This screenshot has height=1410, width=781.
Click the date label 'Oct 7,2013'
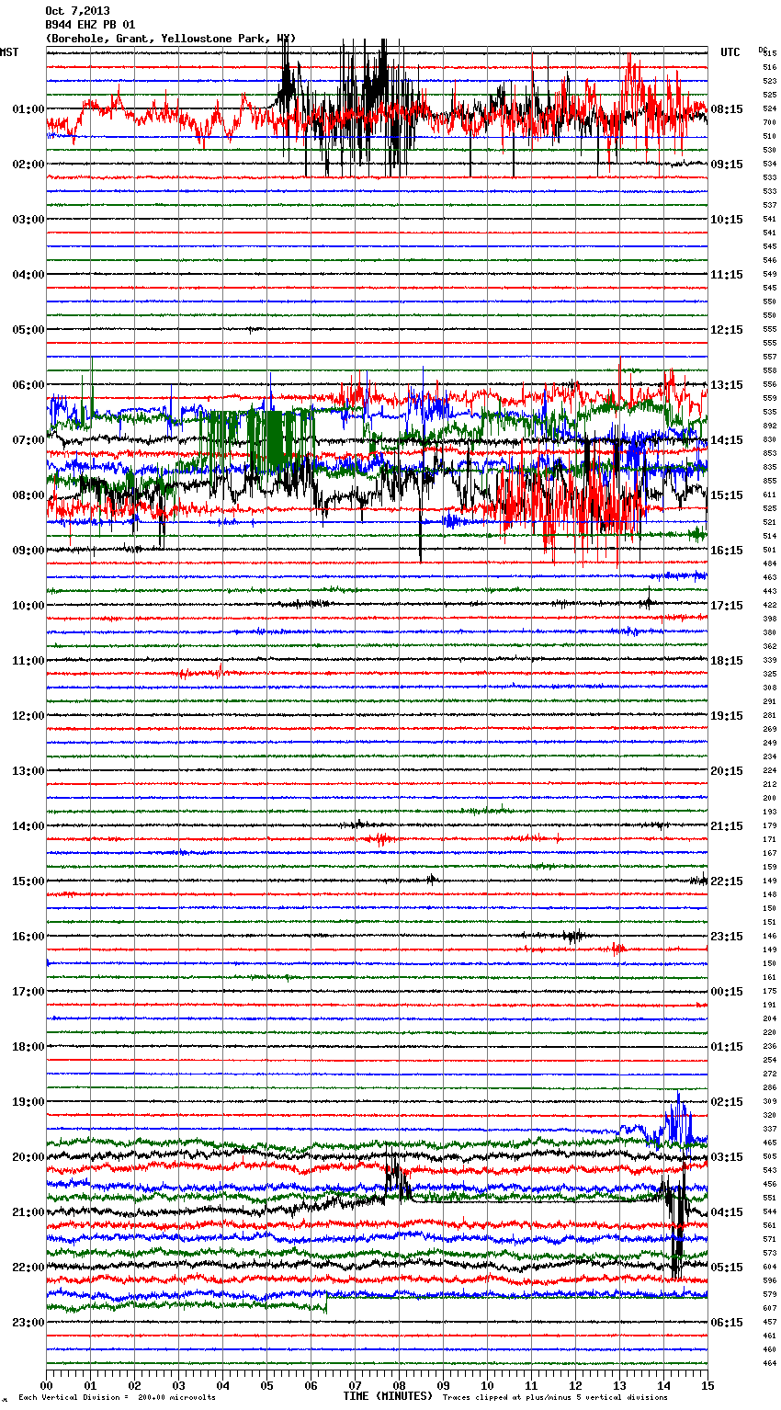point(77,11)
